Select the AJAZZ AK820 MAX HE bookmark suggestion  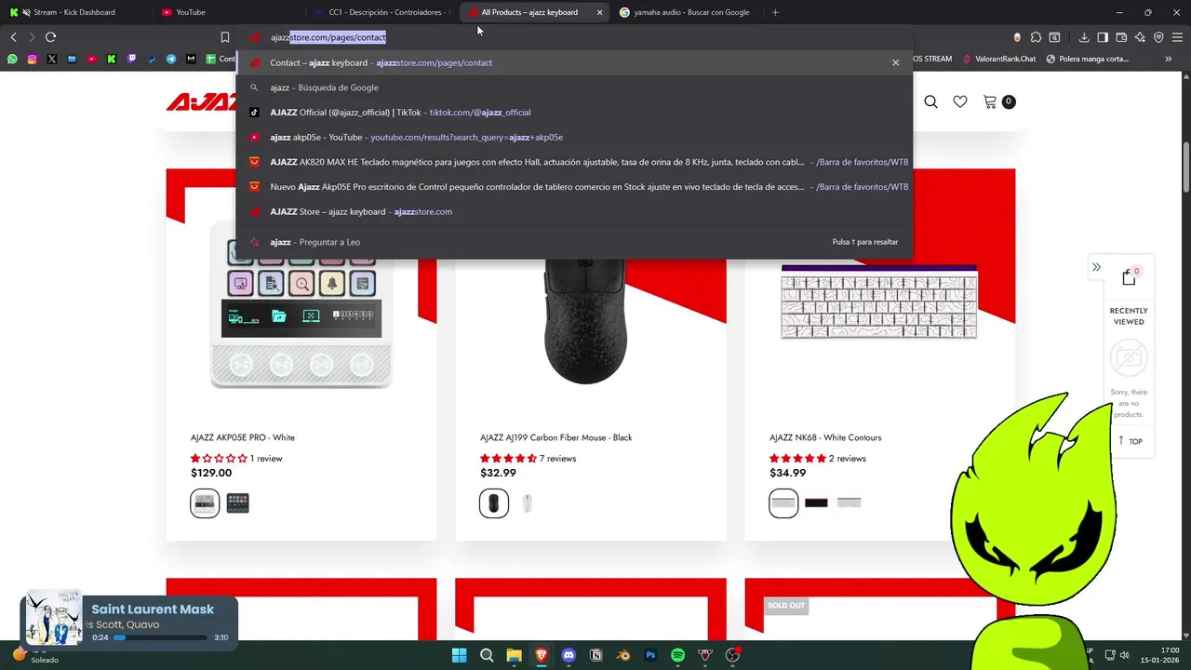574,162
